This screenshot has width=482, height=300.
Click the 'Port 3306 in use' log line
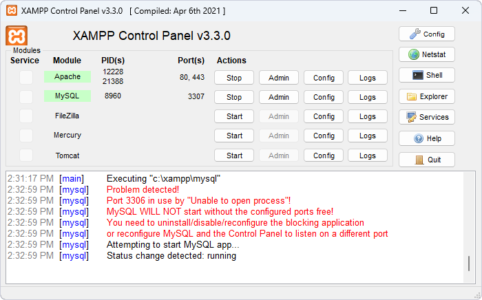[x=198, y=201]
